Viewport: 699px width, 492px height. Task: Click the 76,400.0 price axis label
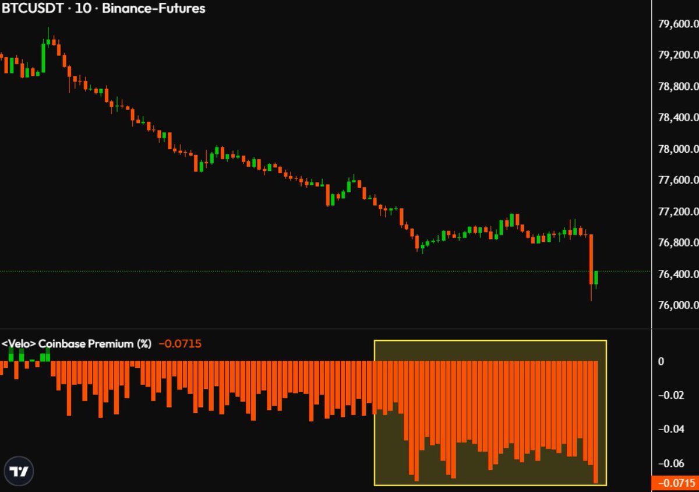click(677, 274)
